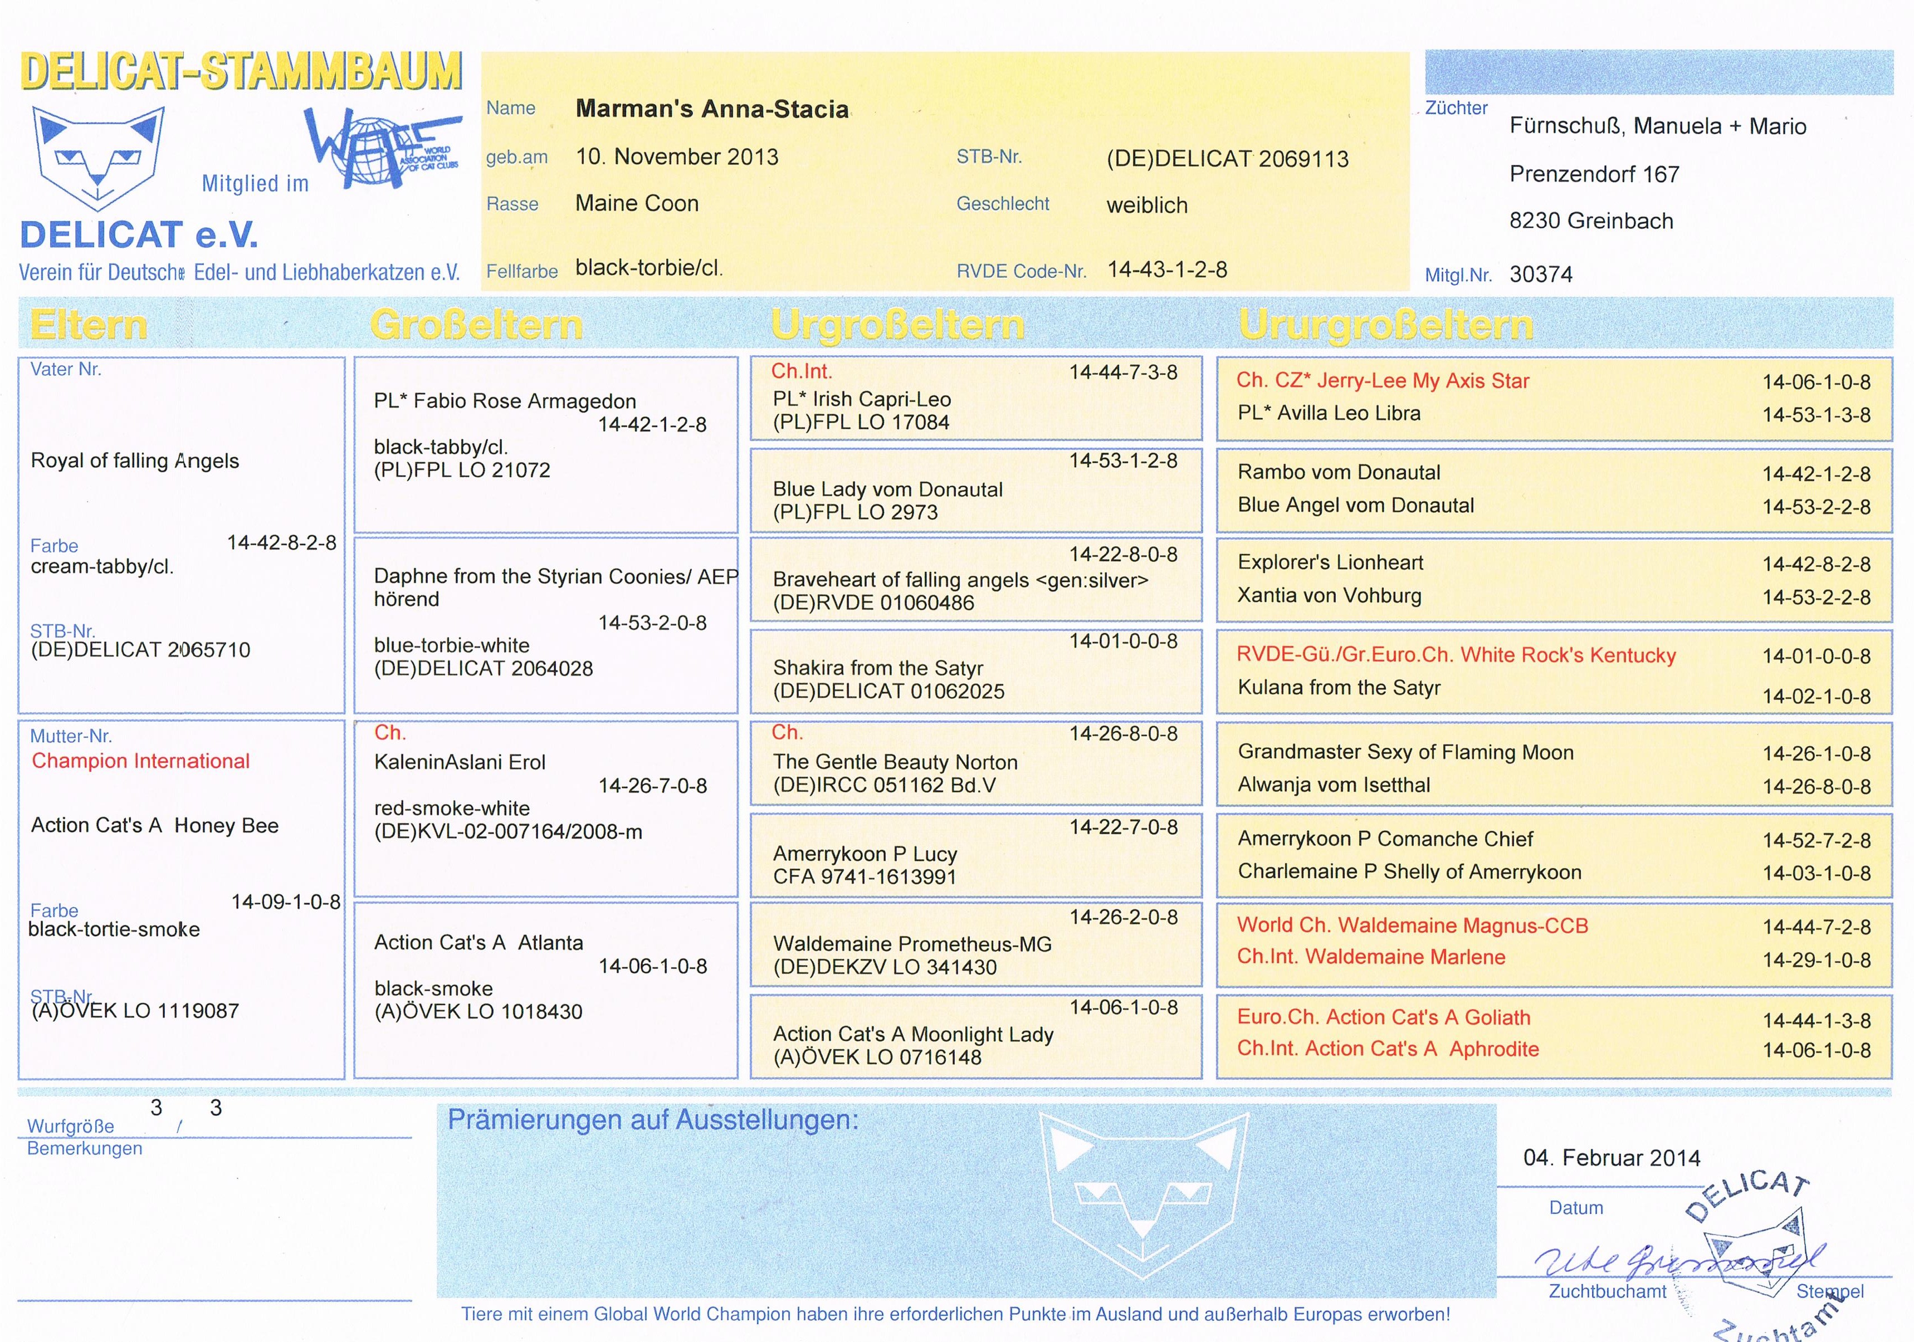
Task: Click father's number (DE)DELICAT 2065710
Action: pos(140,649)
